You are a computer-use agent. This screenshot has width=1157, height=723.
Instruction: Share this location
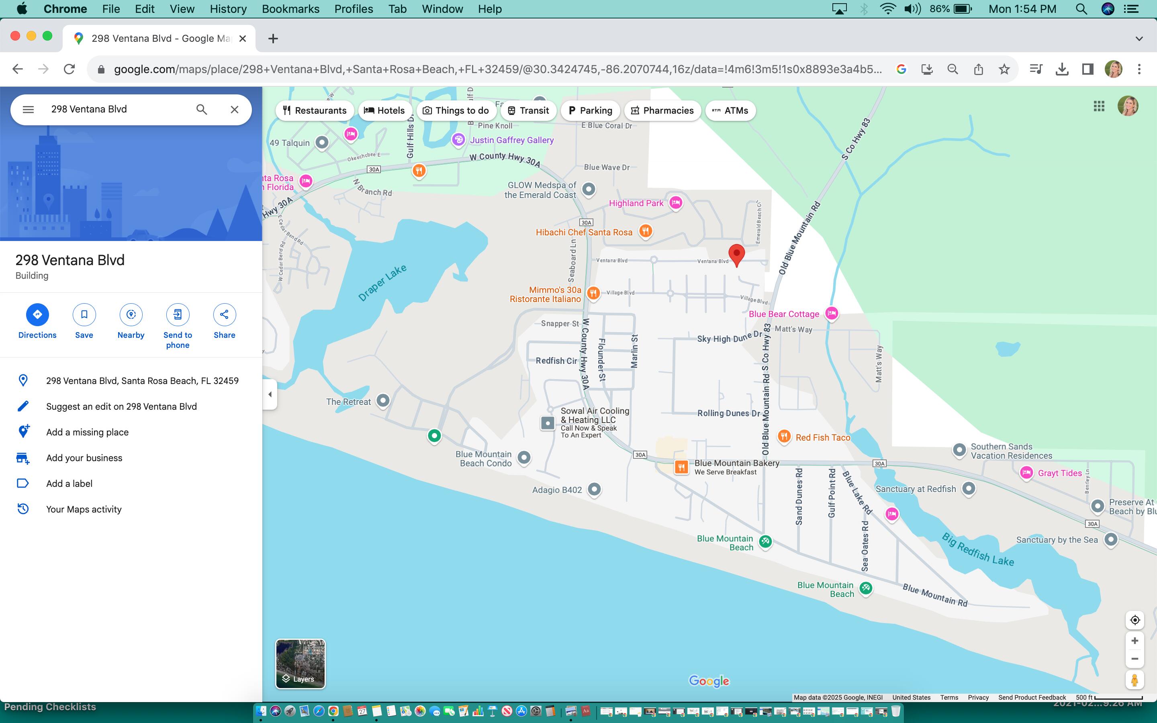[224, 321]
